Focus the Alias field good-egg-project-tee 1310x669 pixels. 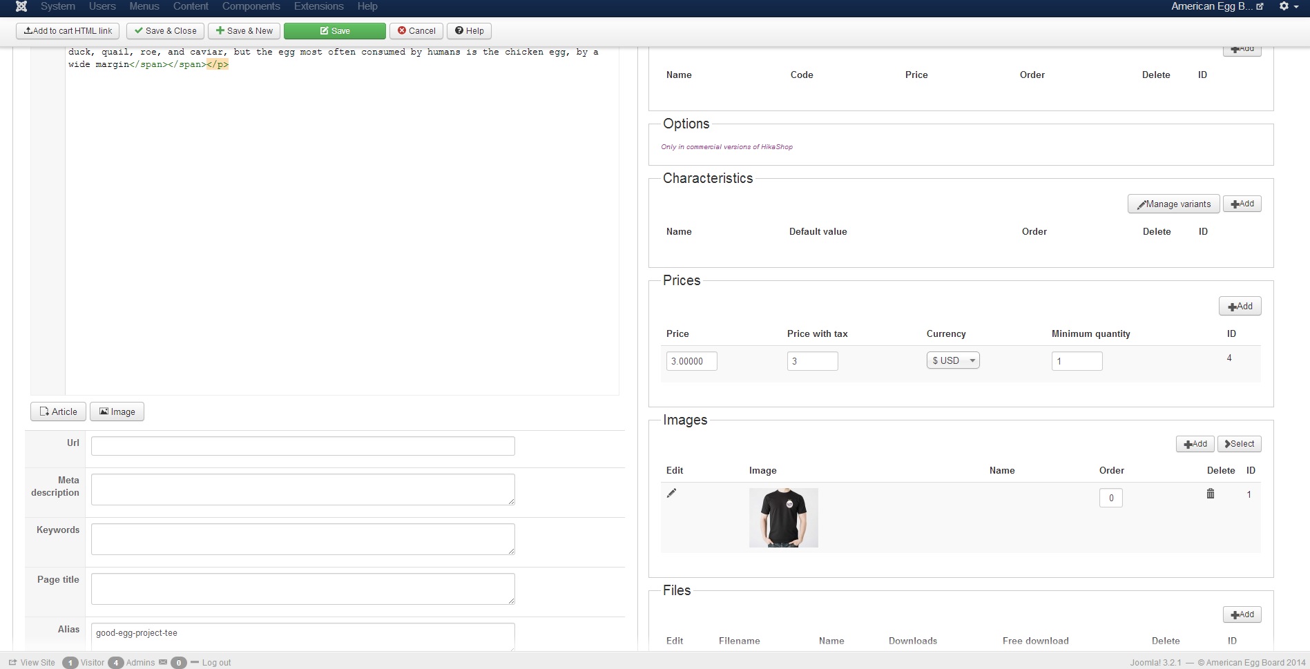point(303,637)
